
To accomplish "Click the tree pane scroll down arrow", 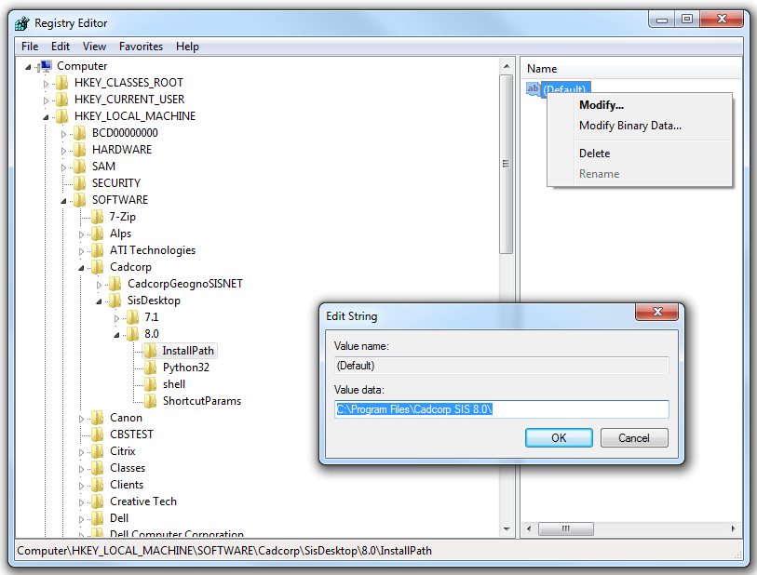I will coord(507,529).
